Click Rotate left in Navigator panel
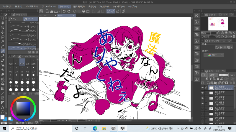Viewport: 236px width, 132px height. pos(219,36)
